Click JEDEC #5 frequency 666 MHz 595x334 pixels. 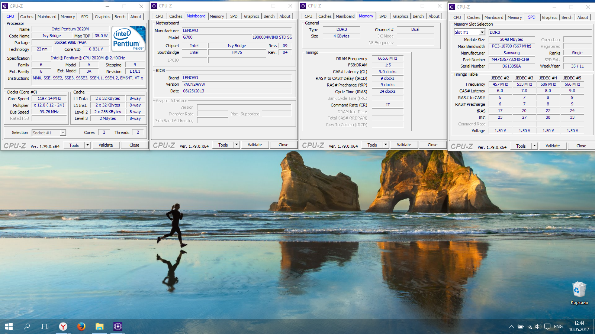pyautogui.click(x=572, y=84)
